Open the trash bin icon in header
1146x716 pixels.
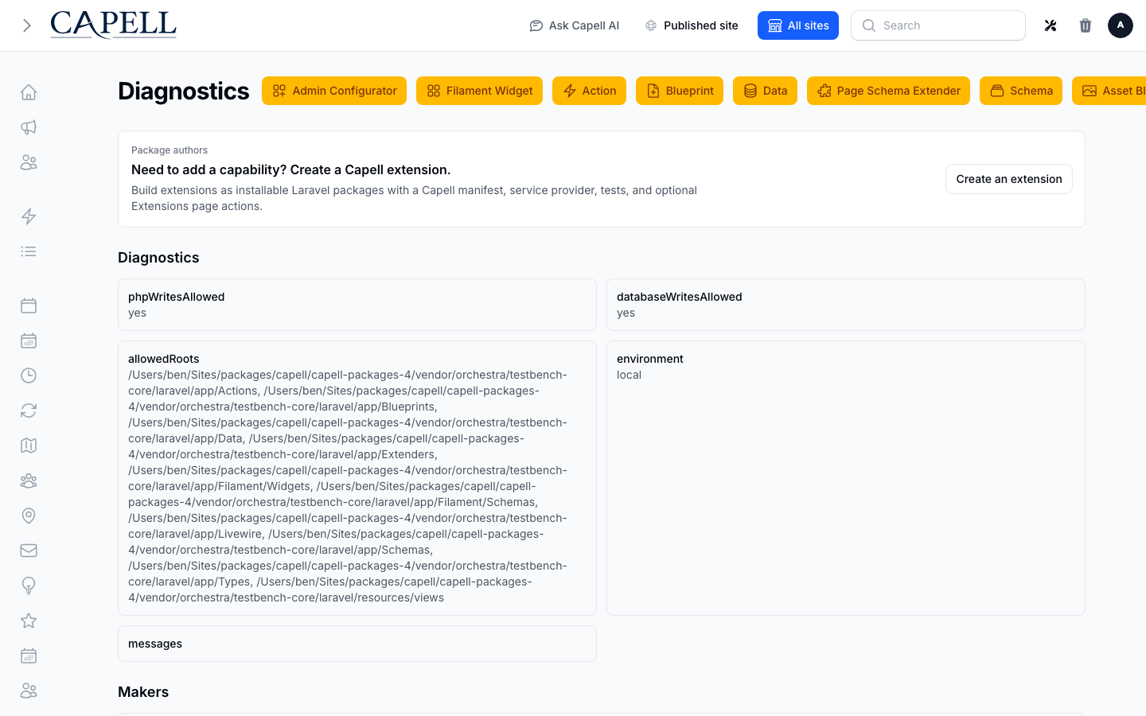pyautogui.click(x=1086, y=25)
